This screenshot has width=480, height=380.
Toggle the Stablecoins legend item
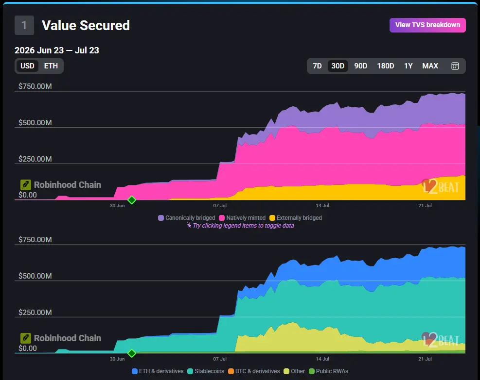(205, 371)
